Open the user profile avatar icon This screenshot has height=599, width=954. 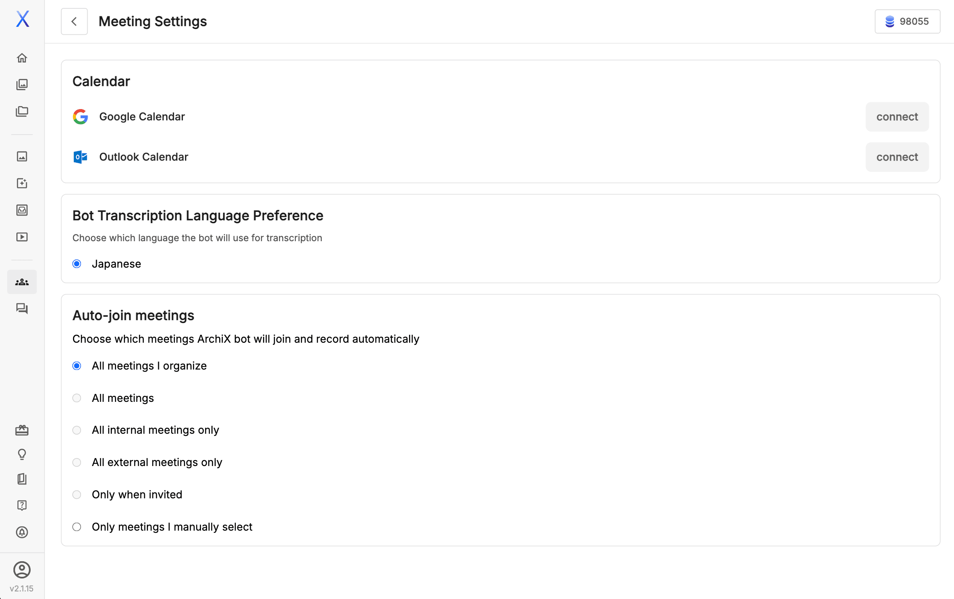tap(22, 570)
